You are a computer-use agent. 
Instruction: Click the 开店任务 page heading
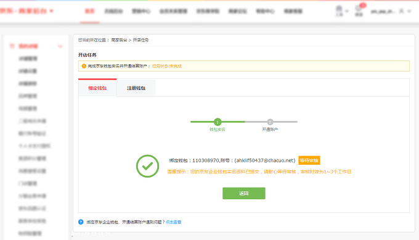pos(87,55)
